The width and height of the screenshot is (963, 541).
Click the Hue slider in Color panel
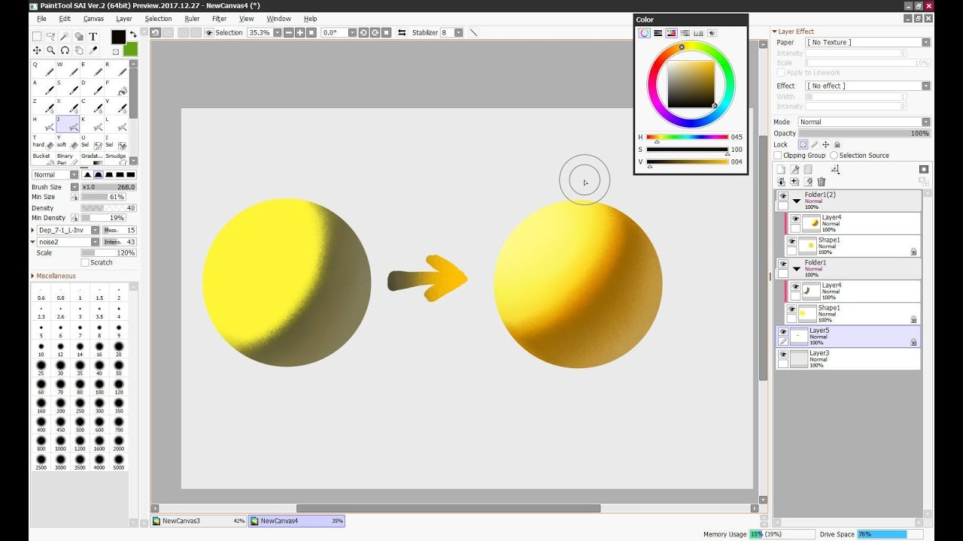[x=687, y=138]
